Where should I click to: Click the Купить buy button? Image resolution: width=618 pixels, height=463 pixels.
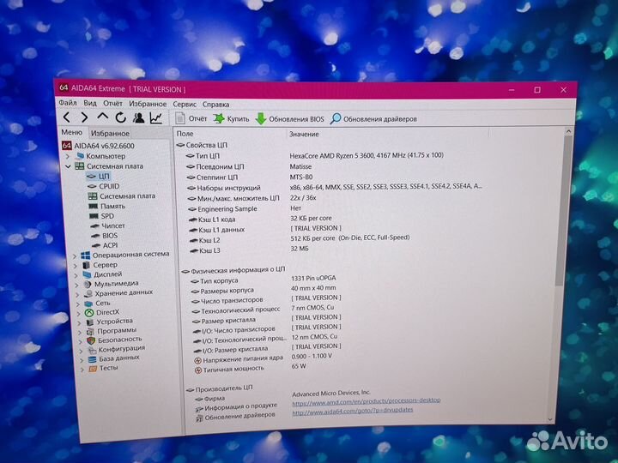pyautogui.click(x=232, y=118)
